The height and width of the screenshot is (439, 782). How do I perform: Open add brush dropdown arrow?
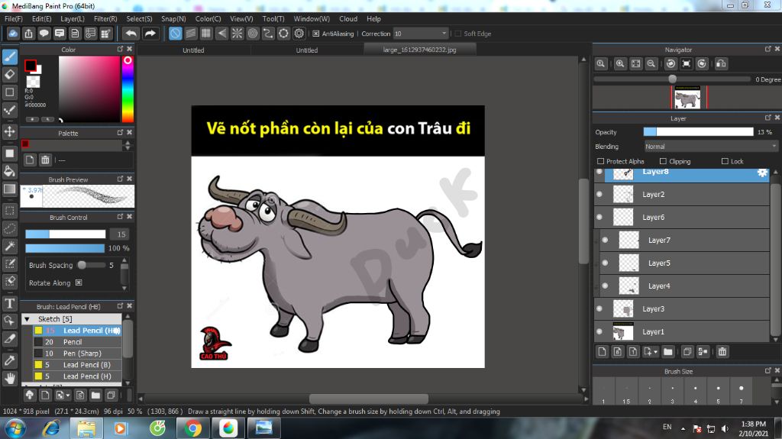coord(68,395)
